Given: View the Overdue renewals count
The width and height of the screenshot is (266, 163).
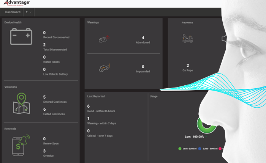Looking at the screenshot, I should coord(44,151).
